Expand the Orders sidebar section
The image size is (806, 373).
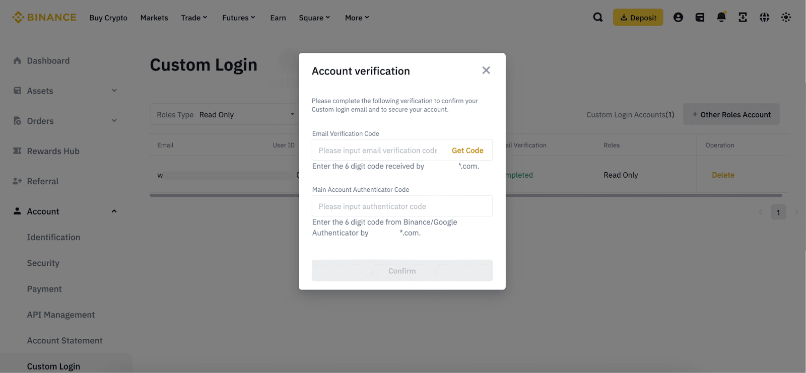pos(114,121)
